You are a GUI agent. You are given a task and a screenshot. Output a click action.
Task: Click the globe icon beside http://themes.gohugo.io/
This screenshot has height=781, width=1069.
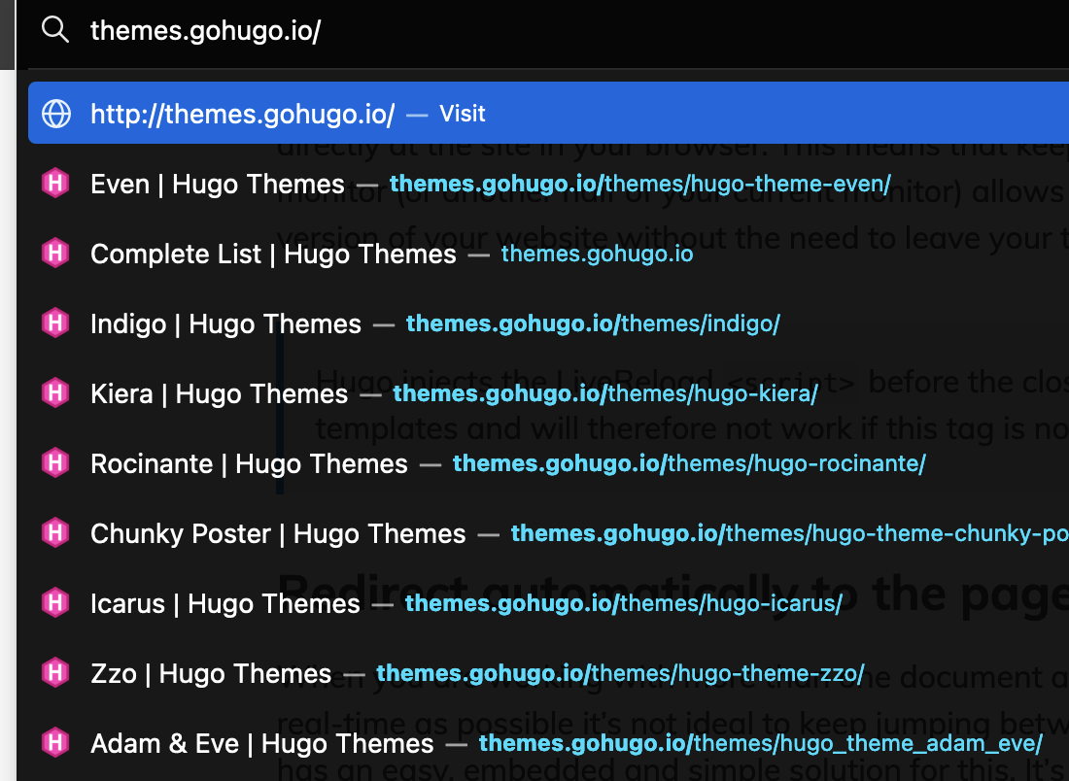click(x=56, y=114)
